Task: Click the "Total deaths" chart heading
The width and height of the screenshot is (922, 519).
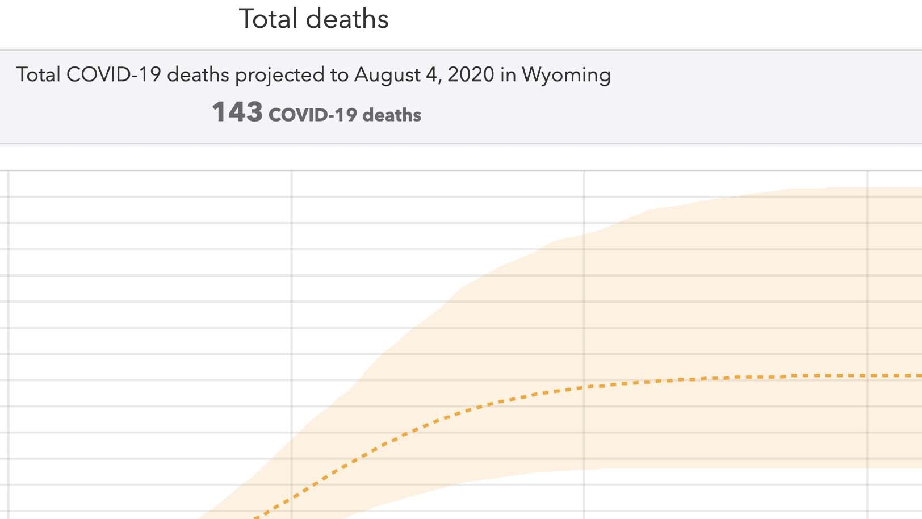Action: coord(313,19)
